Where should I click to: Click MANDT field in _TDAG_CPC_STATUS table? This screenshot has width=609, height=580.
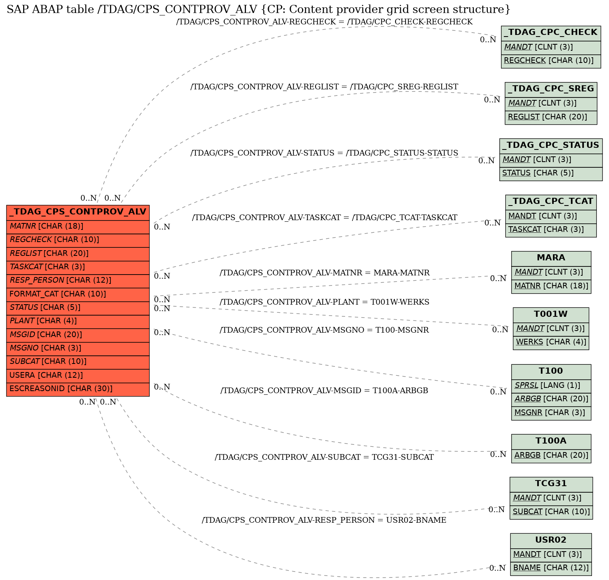pyautogui.click(x=551, y=160)
